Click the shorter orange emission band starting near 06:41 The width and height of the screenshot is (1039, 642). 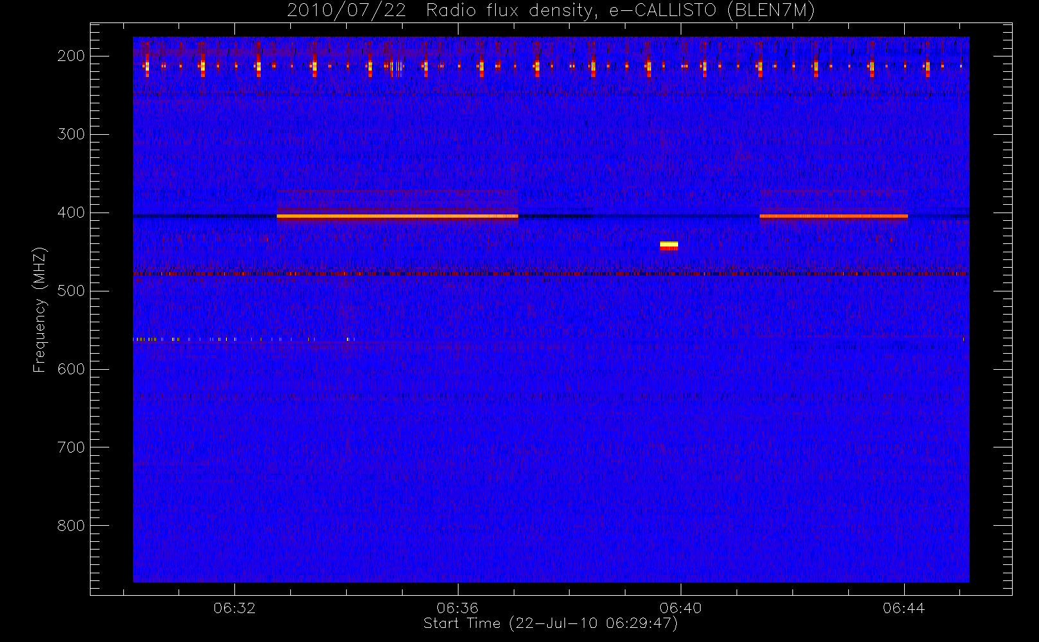[x=834, y=216]
